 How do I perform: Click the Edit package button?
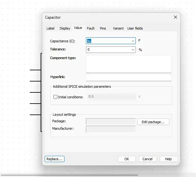(153, 122)
